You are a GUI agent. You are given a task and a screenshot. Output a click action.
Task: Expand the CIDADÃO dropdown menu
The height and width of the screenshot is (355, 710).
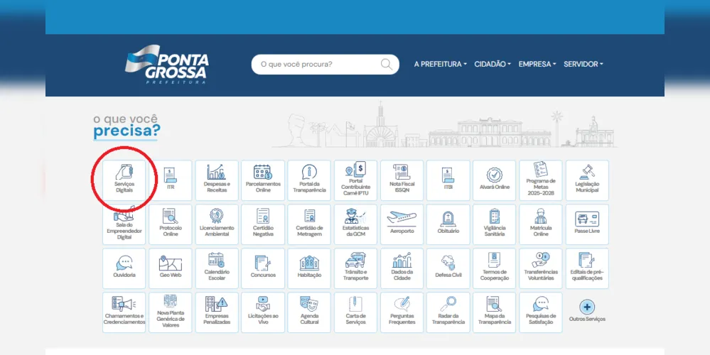493,64
